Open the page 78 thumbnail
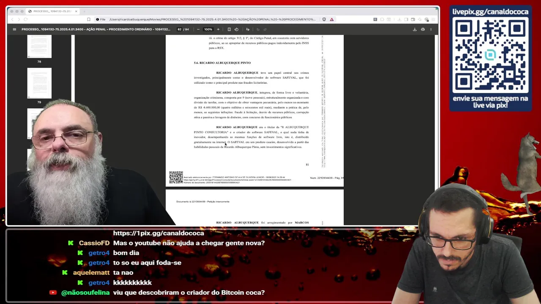541x304 pixels. point(39,46)
